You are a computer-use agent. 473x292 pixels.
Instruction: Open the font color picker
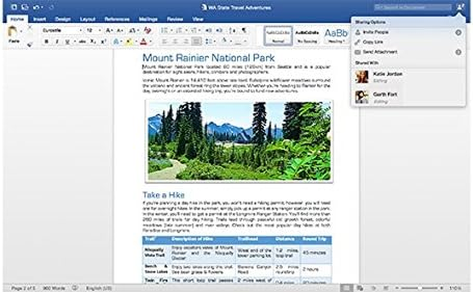pos(143,41)
